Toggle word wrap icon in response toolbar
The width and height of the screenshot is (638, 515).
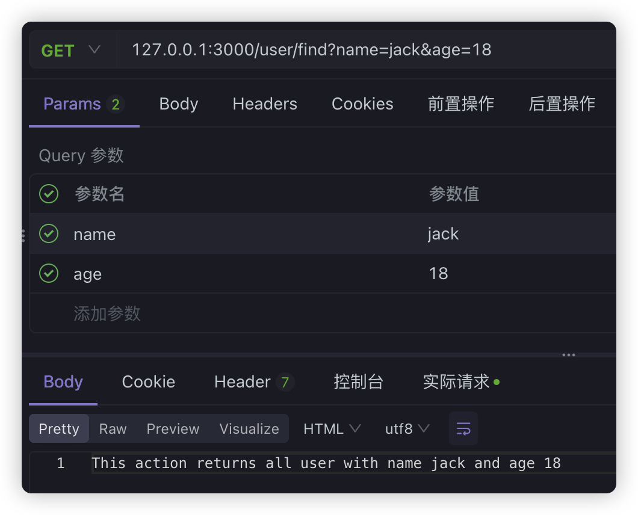point(463,428)
